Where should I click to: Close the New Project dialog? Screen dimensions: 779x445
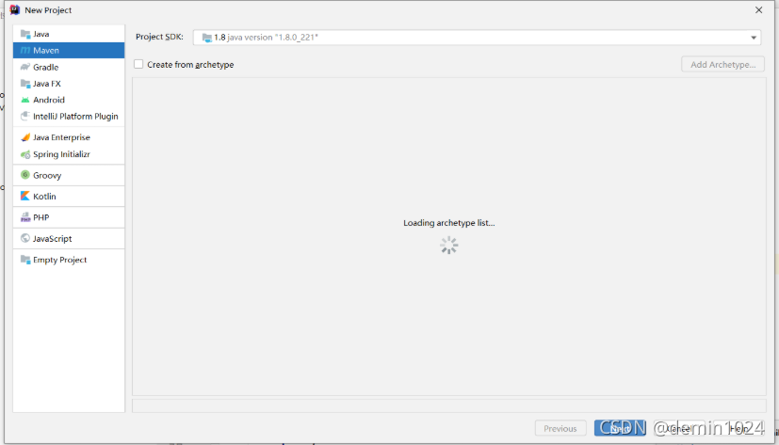pyautogui.click(x=758, y=10)
